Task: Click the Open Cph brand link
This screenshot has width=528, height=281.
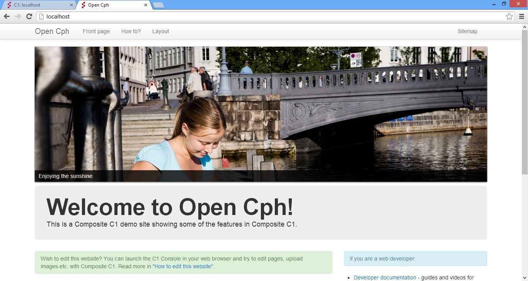Action: pos(52,31)
